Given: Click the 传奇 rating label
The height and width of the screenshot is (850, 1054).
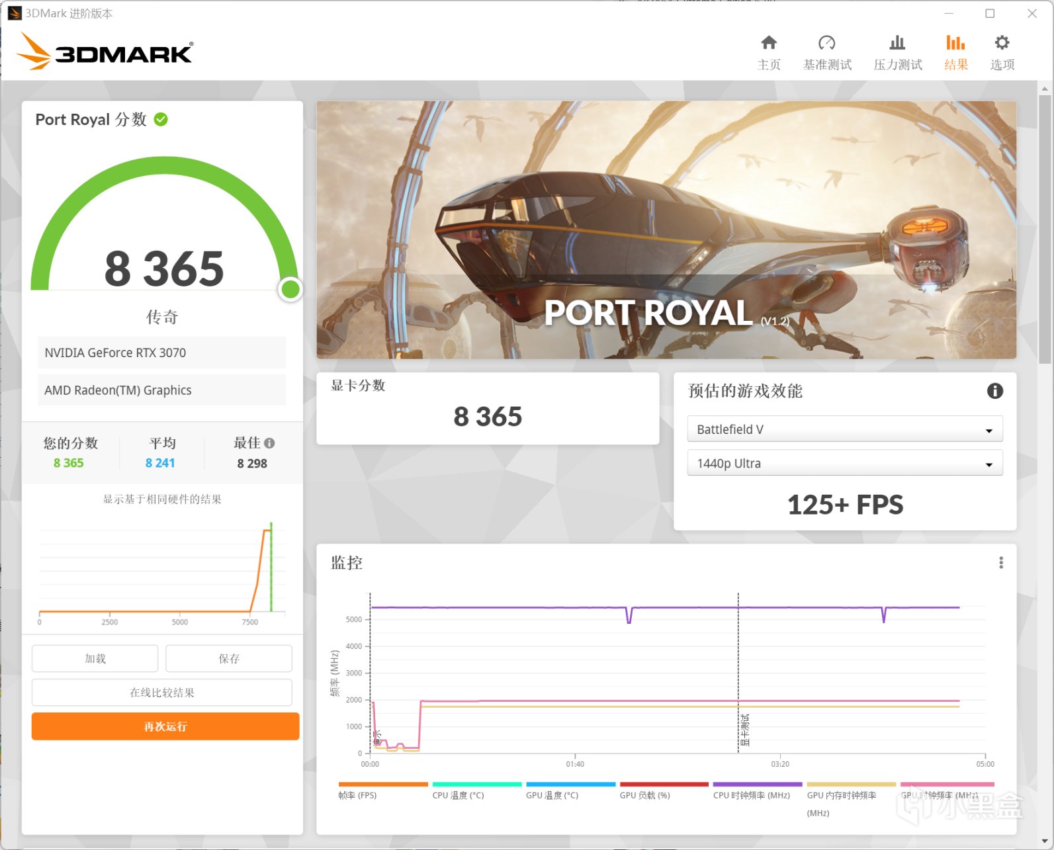Looking at the screenshot, I should pyautogui.click(x=162, y=317).
